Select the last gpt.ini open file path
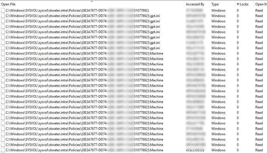This screenshot has width=267, height=153. pos(83,48)
